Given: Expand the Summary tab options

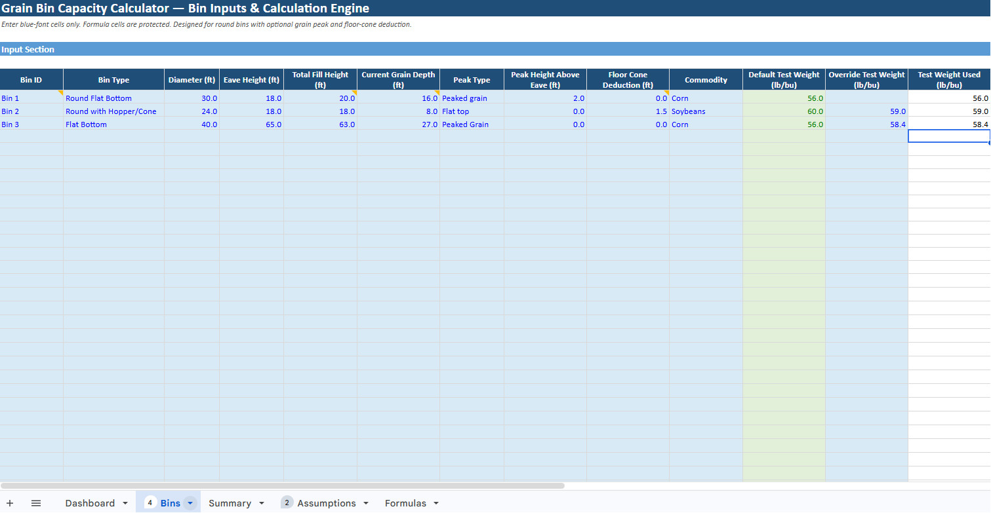Looking at the screenshot, I should [260, 503].
